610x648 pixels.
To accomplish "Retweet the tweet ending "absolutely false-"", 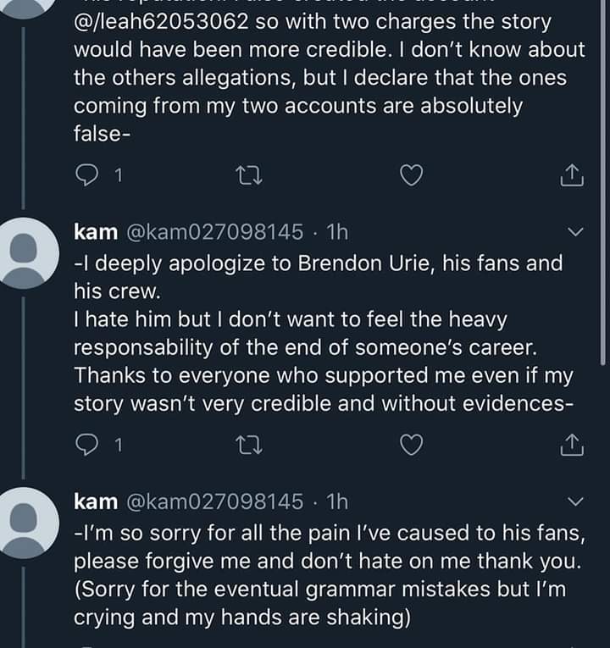I will pyautogui.click(x=248, y=175).
